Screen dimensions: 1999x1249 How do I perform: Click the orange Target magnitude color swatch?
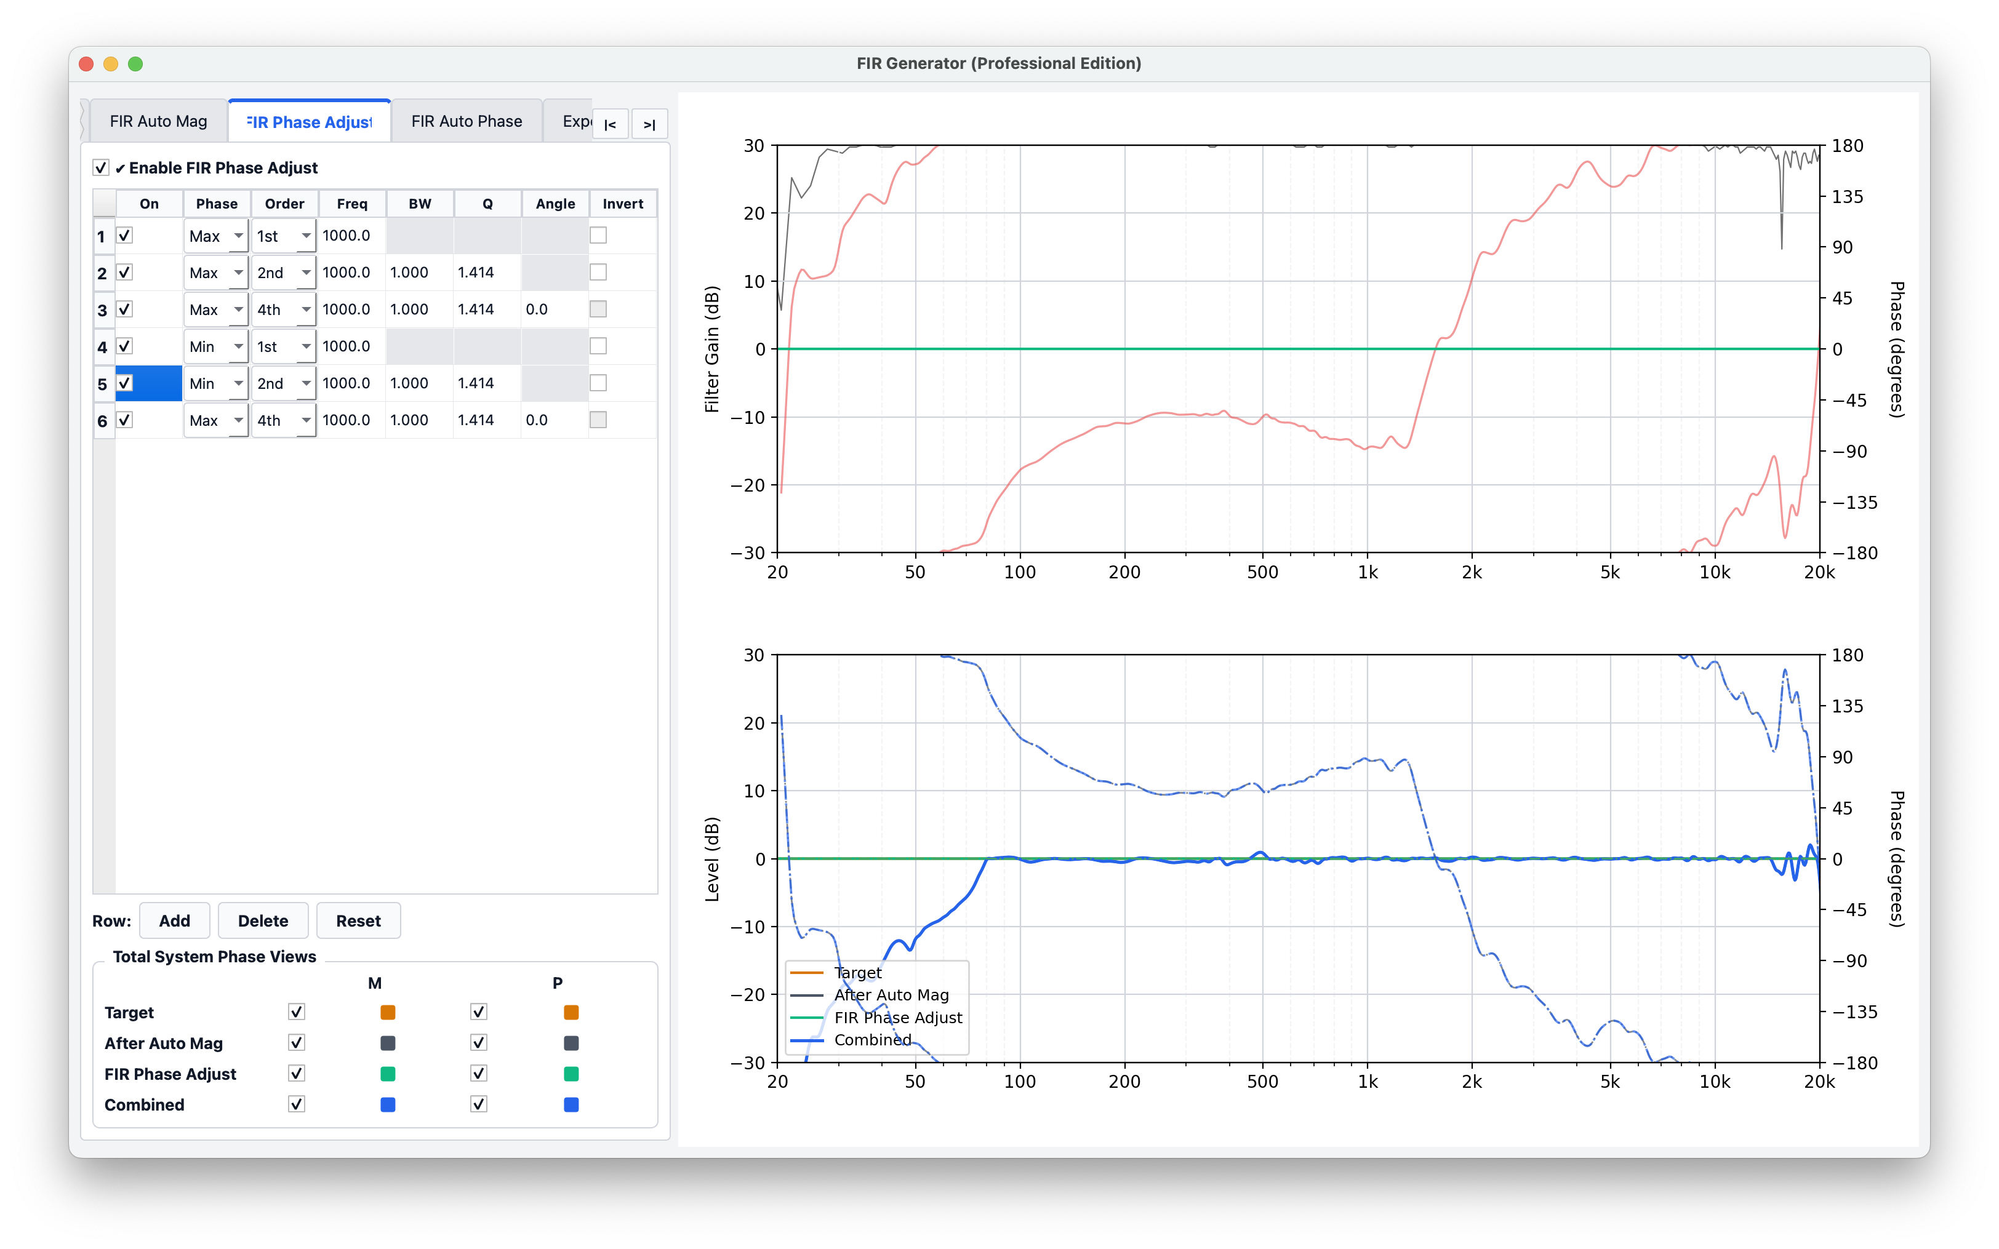(387, 1012)
